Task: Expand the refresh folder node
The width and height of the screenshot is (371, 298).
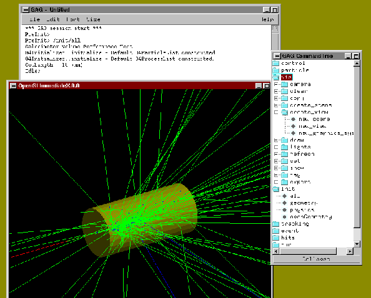Action: coord(276,154)
